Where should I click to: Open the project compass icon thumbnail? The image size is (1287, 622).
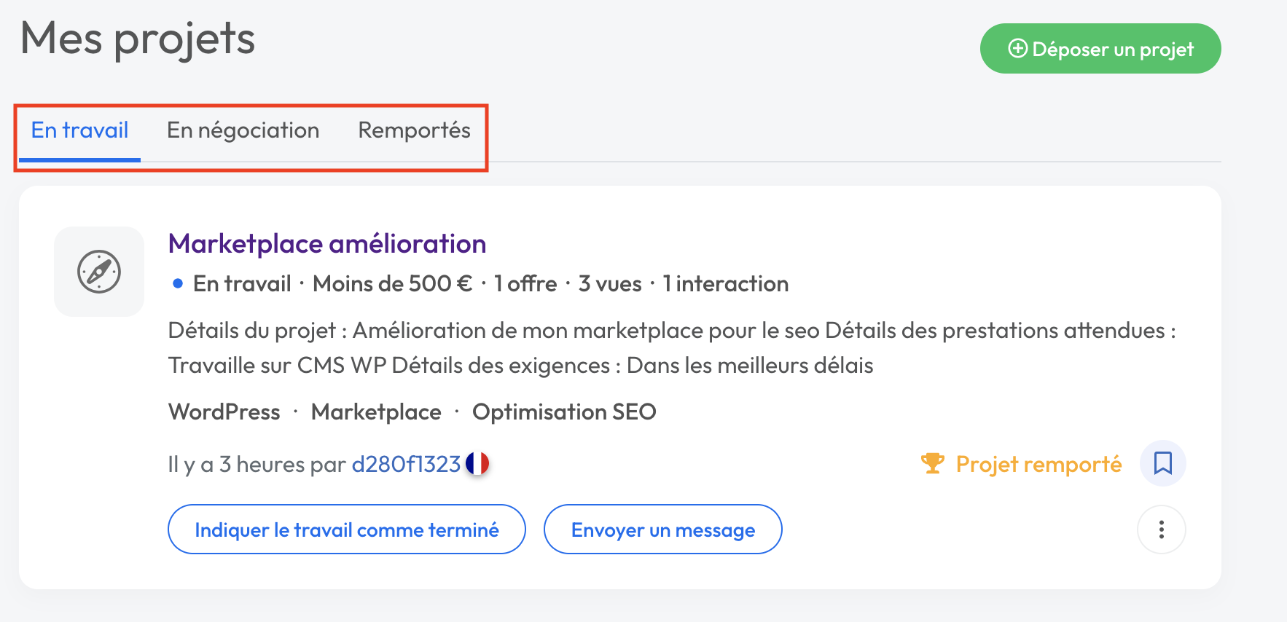[99, 272]
